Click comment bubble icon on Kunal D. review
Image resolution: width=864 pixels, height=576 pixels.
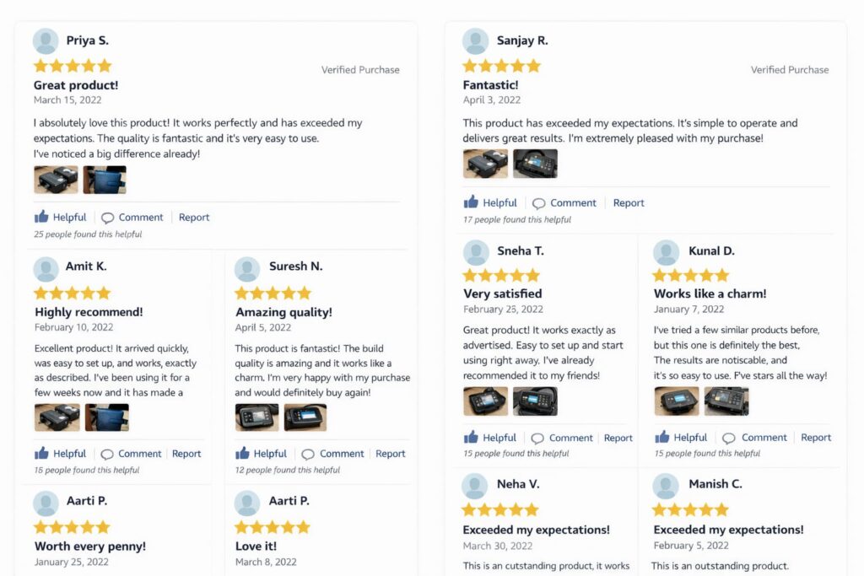[x=728, y=438]
